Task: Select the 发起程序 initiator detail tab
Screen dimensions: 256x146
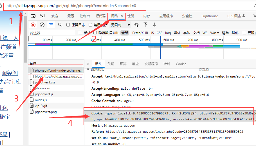Action: coord(151,64)
